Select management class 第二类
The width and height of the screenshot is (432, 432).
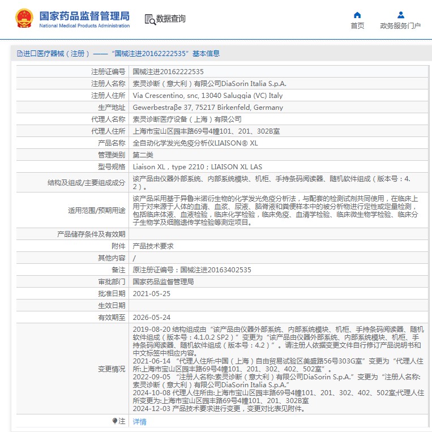tap(143, 155)
